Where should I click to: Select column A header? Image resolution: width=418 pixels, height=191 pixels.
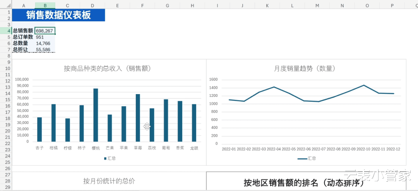(x=24, y=5)
